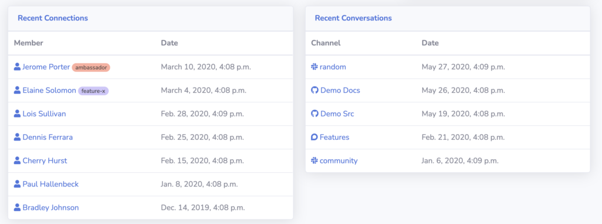Click the Member column header
This screenshot has height=224, width=602.
click(x=28, y=43)
